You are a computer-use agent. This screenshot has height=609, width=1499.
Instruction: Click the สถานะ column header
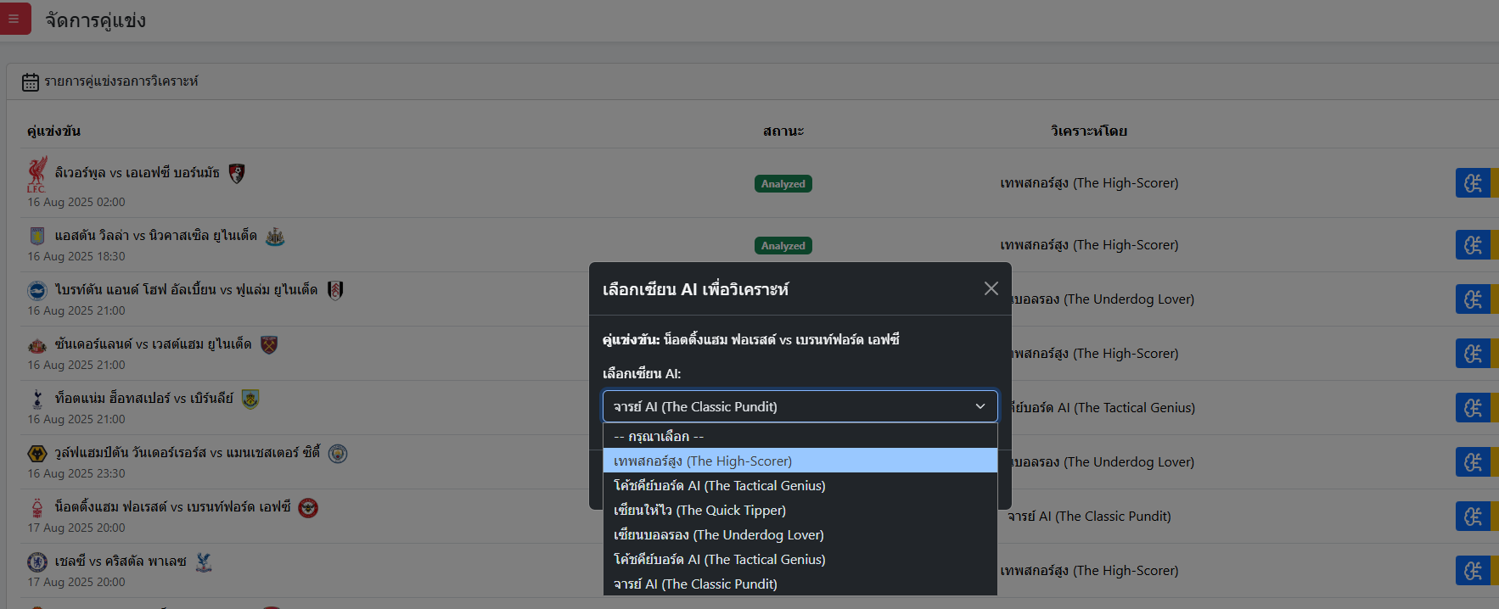coord(783,131)
